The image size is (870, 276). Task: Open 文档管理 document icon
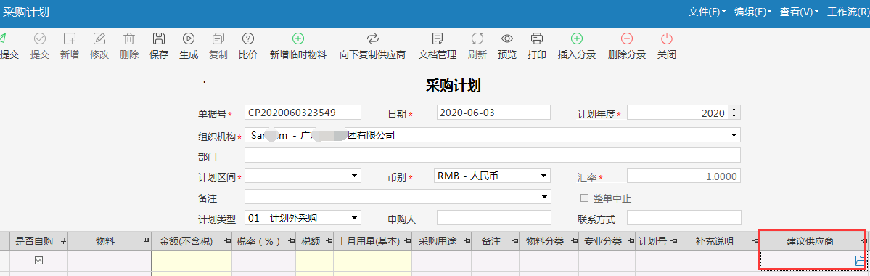tap(438, 39)
